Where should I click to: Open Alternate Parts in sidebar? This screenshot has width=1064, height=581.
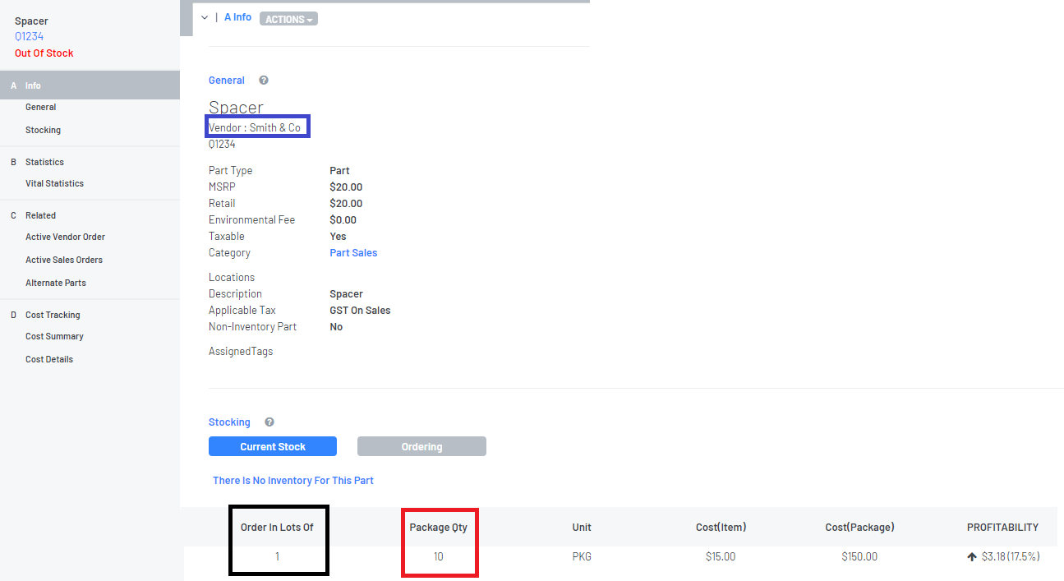tap(56, 283)
